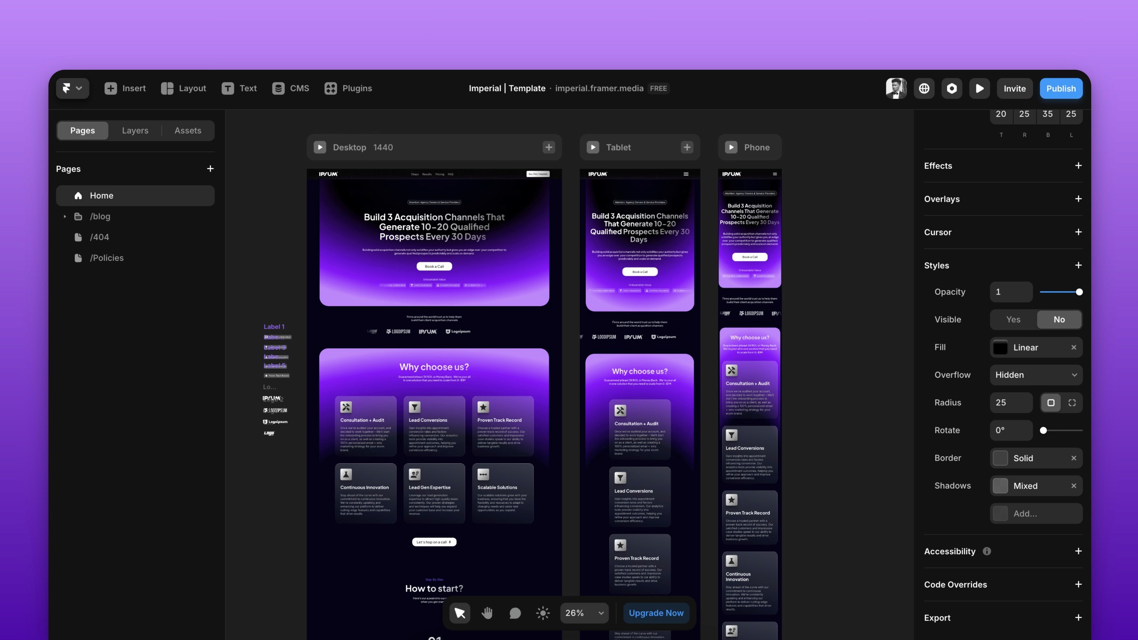Open the Plugins toolbar item
Viewport: 1138px width, 640px height.
pyautogui.click(x=348, y=88)
